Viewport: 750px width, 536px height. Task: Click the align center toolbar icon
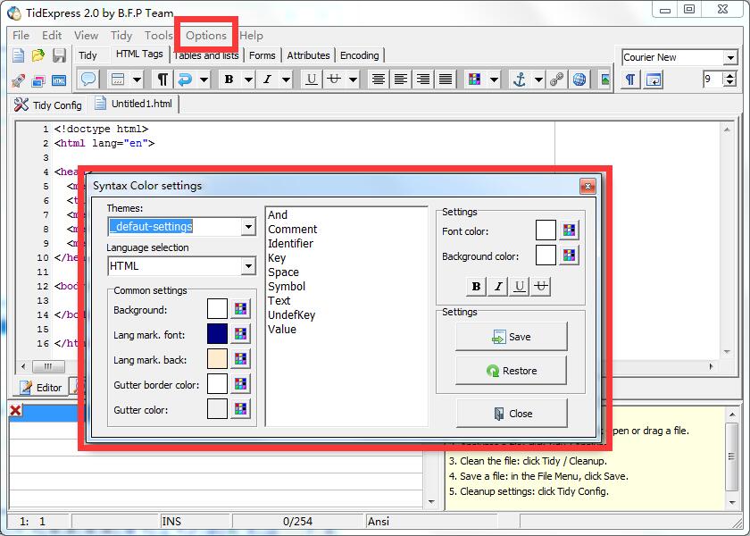point(379,79)
